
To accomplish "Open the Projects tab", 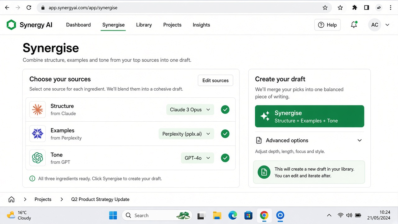I will [x=172, y=25].
